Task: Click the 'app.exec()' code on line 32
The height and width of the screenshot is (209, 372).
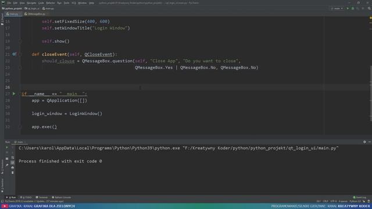Action: 44,127
